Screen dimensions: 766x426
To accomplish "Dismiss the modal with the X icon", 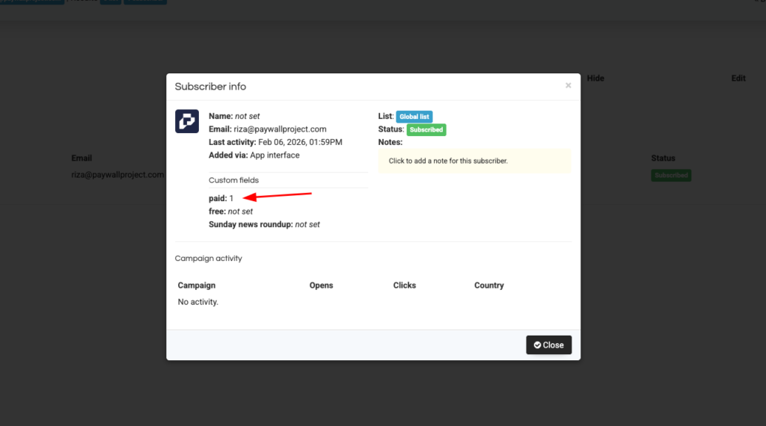I will click(x=568, y=86).
